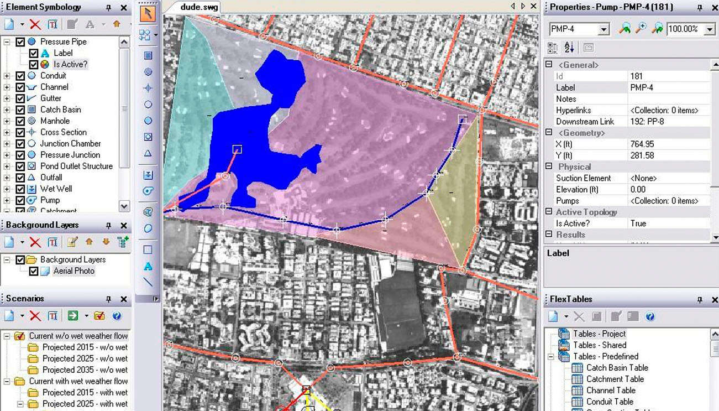Open the 100.00% zoom dropdown

[710, 29]
